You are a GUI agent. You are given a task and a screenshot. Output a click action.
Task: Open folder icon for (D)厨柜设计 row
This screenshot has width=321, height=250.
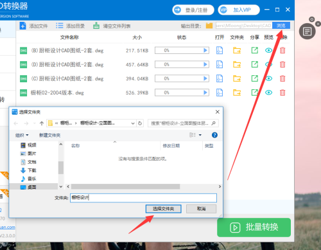pos(237,64)
